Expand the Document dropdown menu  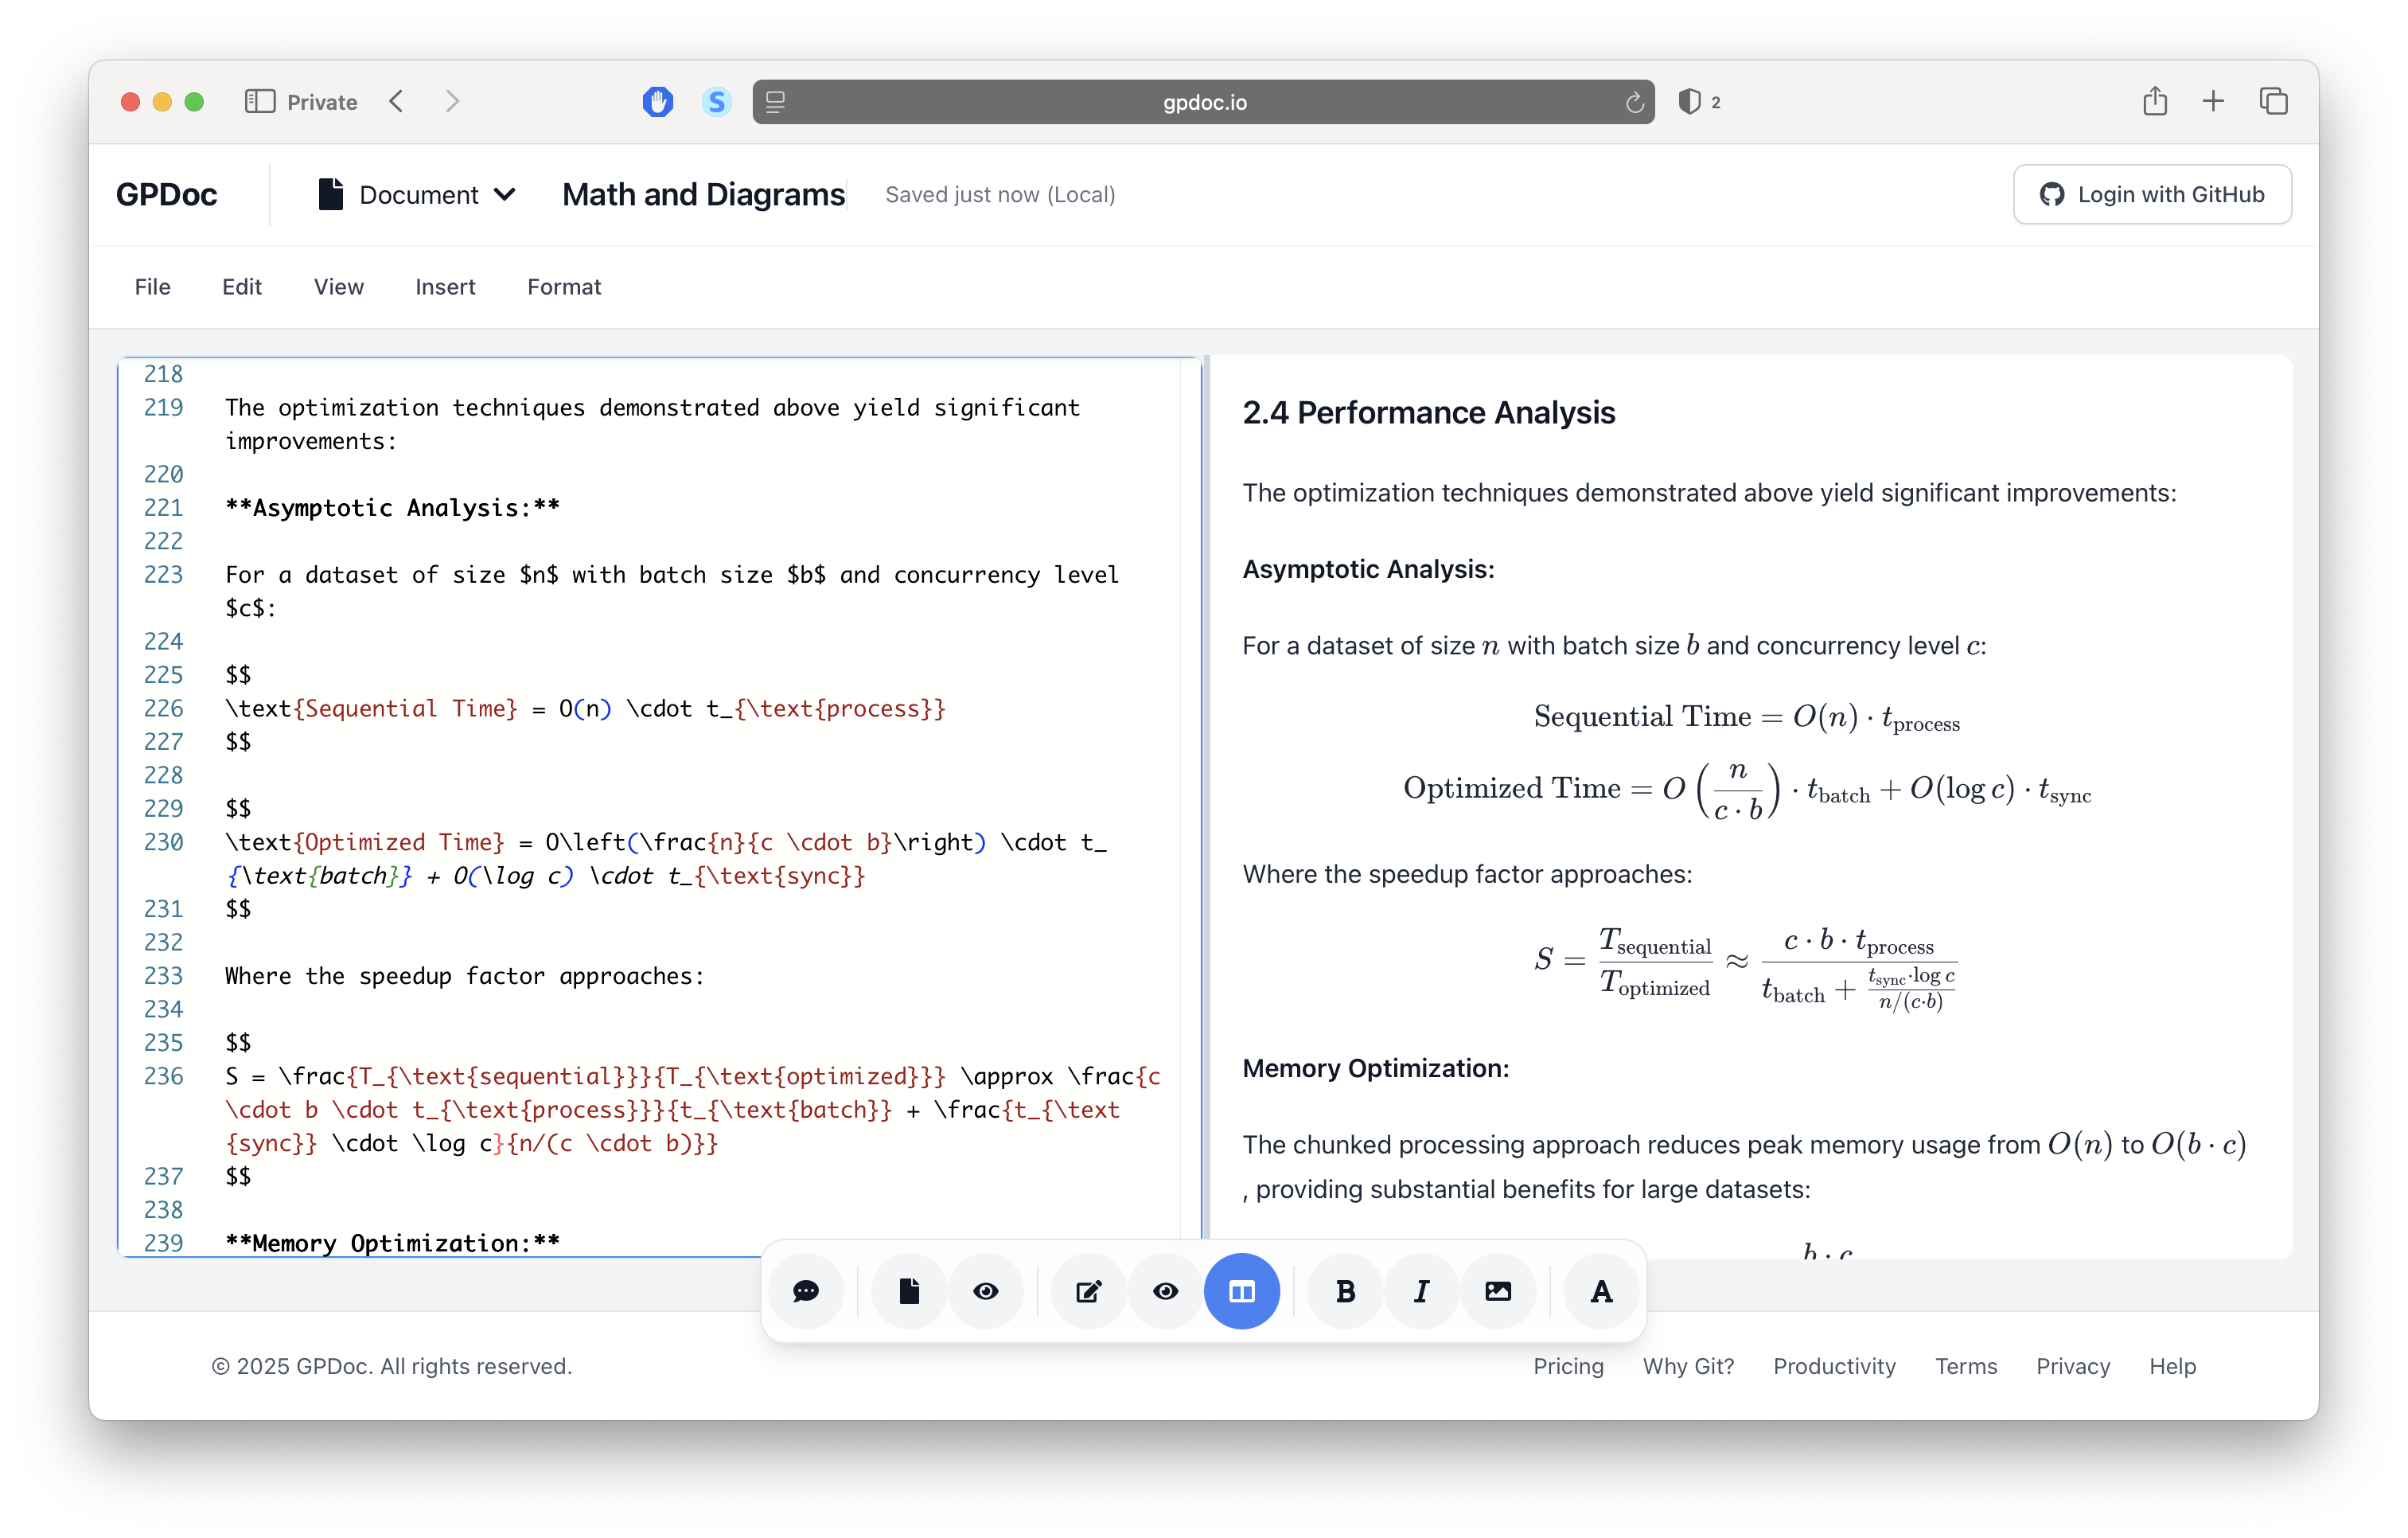(417, 194)
